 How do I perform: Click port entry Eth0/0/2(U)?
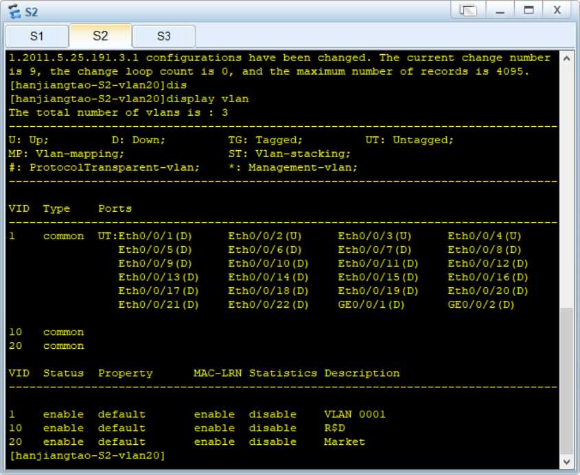click(x=265, y=236)
